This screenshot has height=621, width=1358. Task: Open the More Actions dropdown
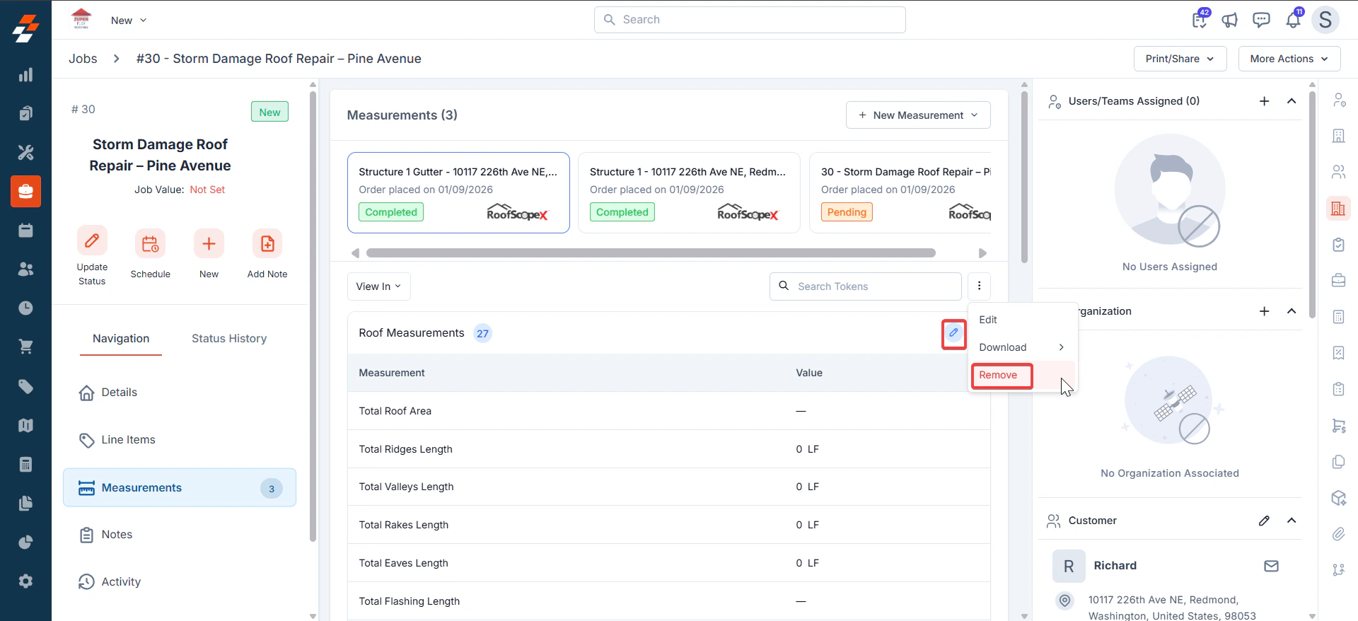coord(1289,59)
